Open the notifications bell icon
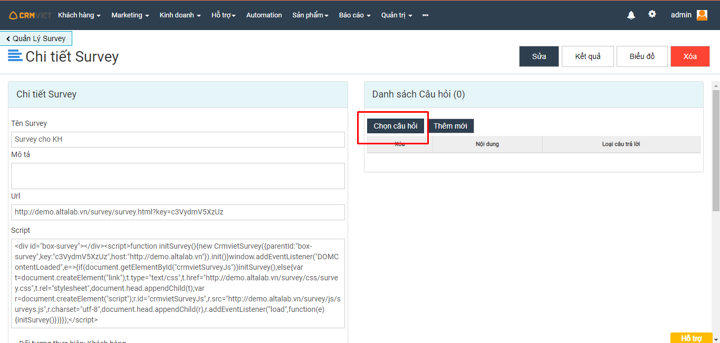 pyautogui.click(x=631, y=15)
